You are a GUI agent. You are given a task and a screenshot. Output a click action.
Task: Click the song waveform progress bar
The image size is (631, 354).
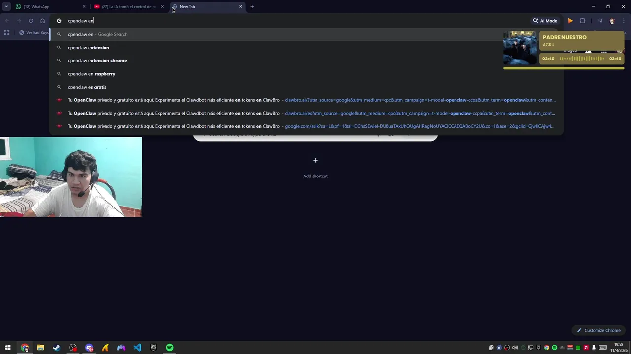[582, 59]
